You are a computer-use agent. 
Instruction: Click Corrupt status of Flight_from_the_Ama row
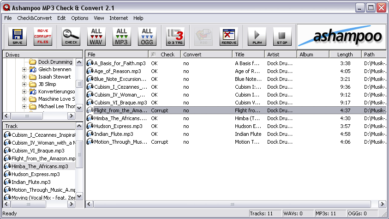coord(160,110)
